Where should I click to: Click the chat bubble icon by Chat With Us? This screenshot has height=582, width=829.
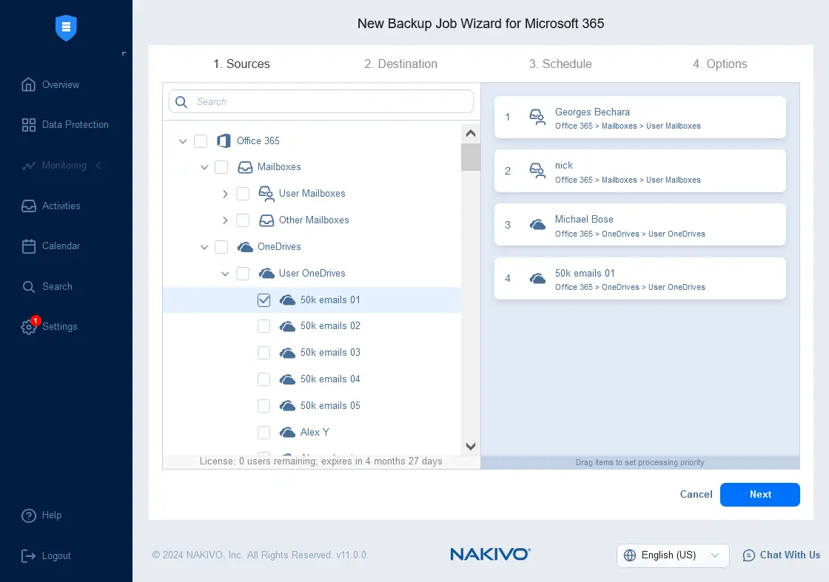(749, 555)
